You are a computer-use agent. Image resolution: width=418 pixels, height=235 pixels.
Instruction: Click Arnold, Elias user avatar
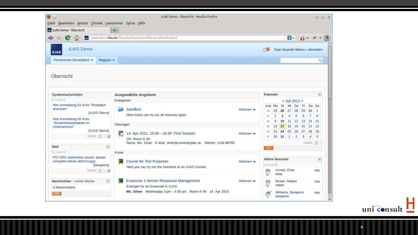point(268,172)
